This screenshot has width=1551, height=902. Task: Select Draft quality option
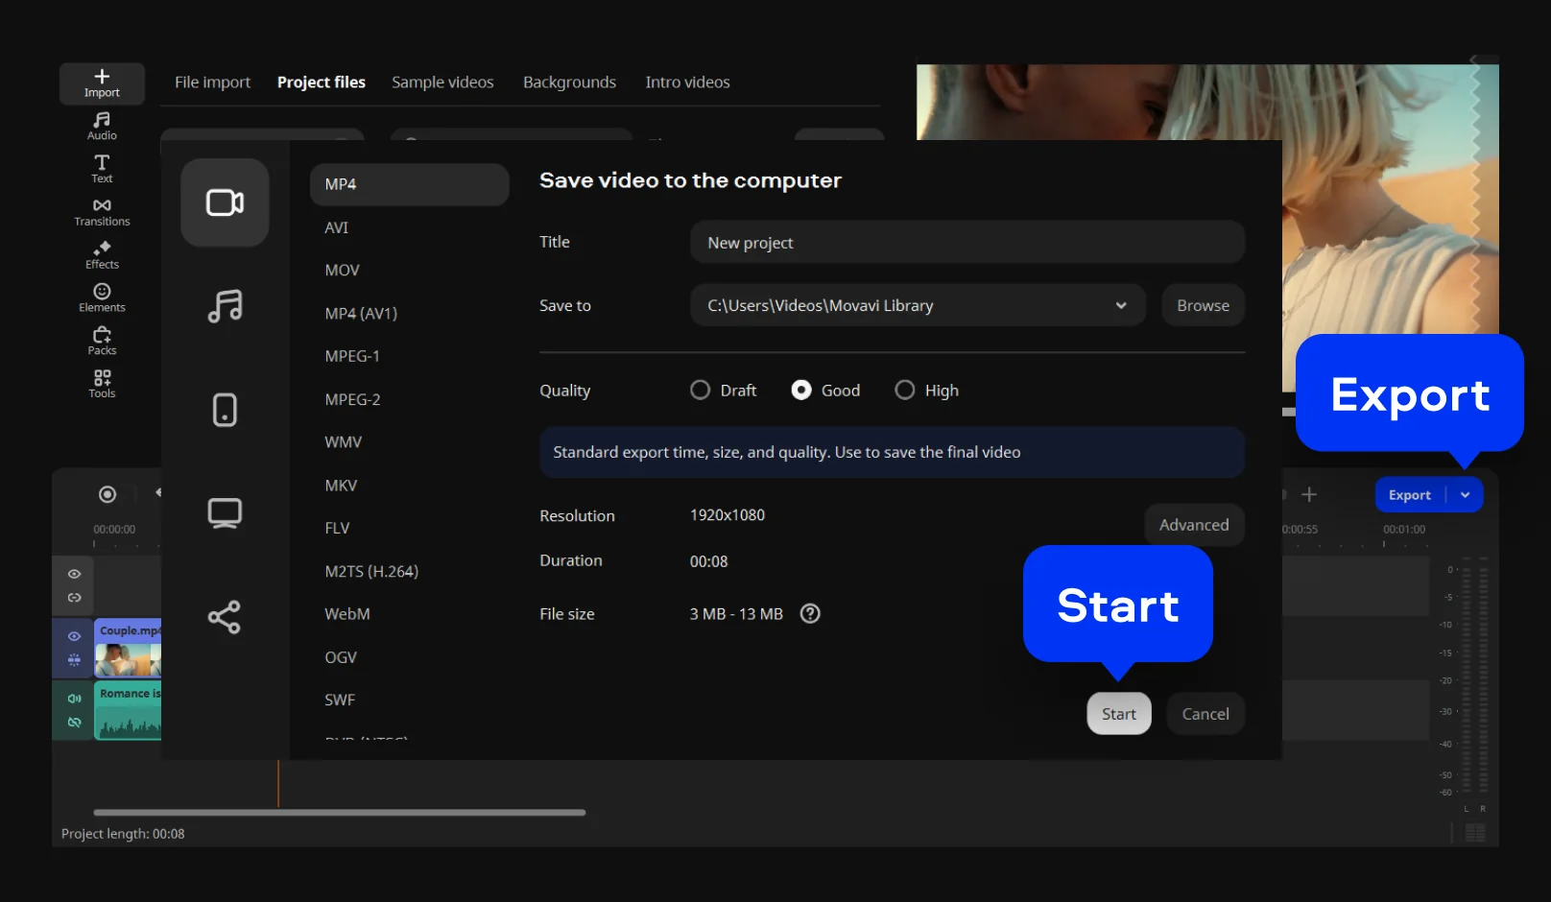tap(701, 391)
